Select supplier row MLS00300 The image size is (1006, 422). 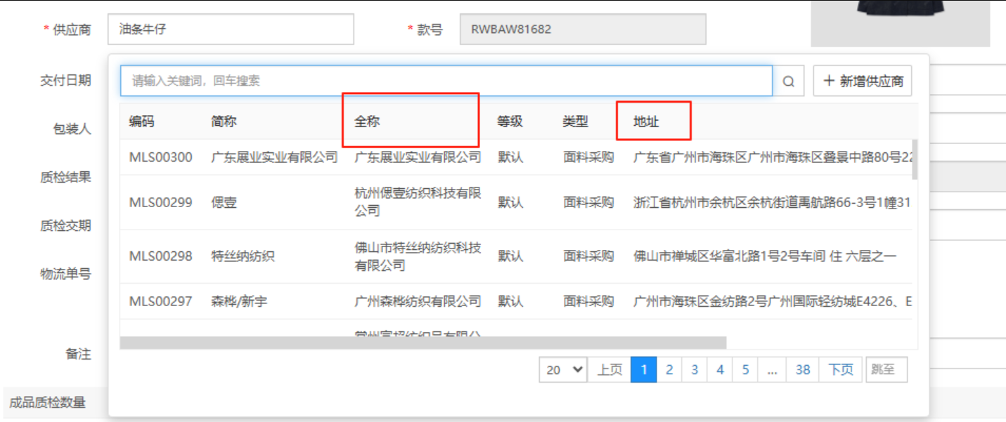(x=160, y=157)
